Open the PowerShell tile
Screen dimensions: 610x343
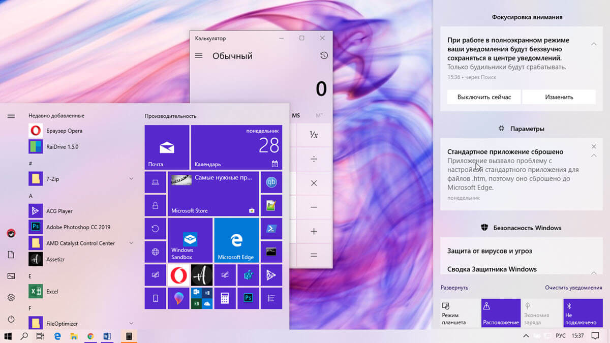tap(271, 229)
